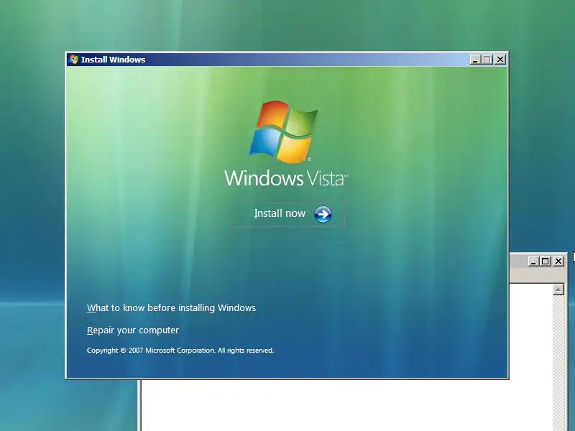Open the Repair your computer link
The width and height of the screenshot is (575, 431).
click(x=133, y=330)
